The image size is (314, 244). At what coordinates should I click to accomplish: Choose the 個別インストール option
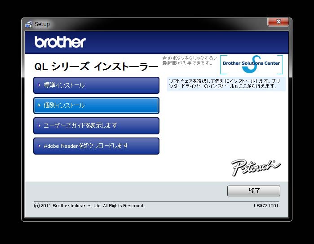pyautogui.click(x=96, y=106)
